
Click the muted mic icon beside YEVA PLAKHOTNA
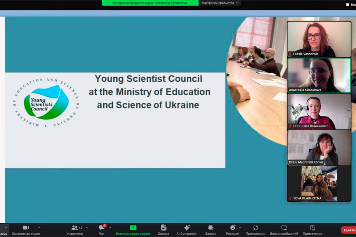(x=290, y=198)
